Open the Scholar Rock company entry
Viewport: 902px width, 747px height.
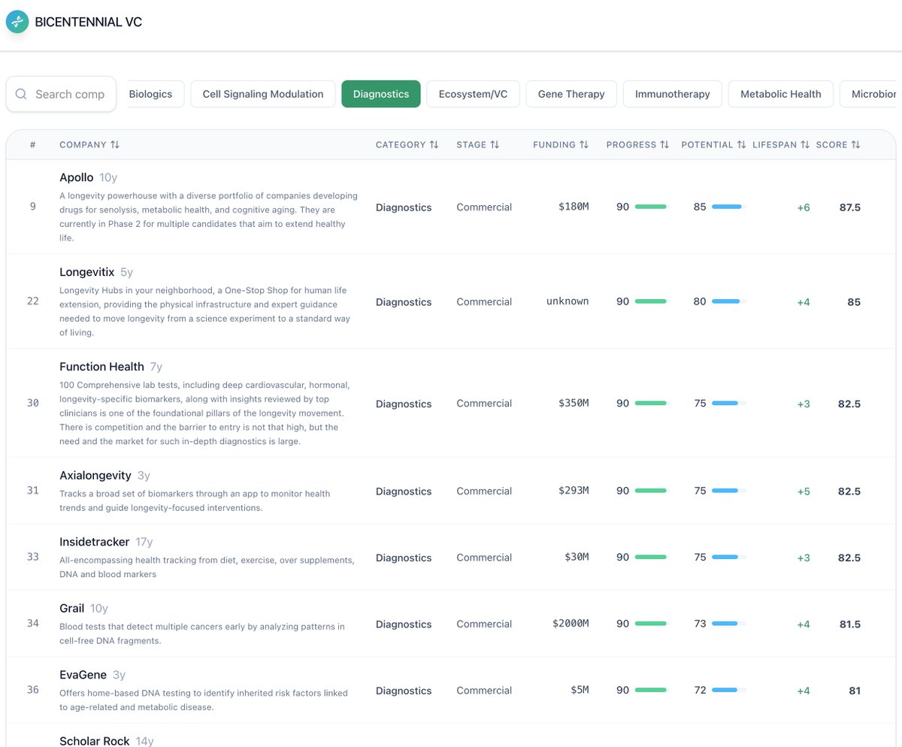[95, 741]
